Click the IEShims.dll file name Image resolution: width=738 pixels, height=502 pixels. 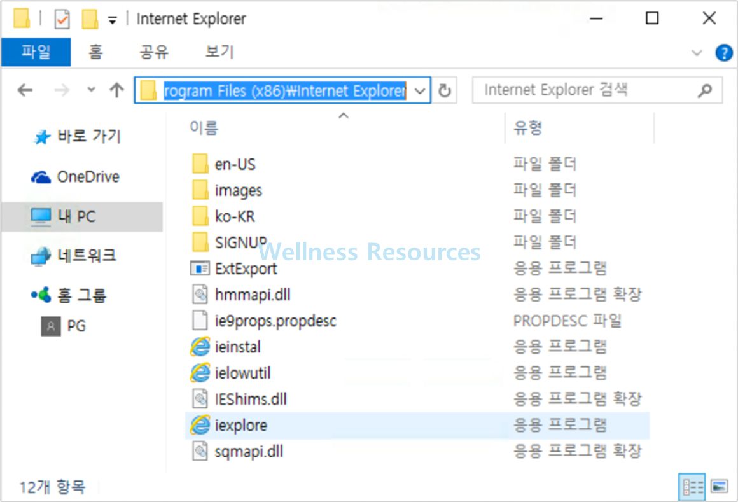(x=251, y=399)
